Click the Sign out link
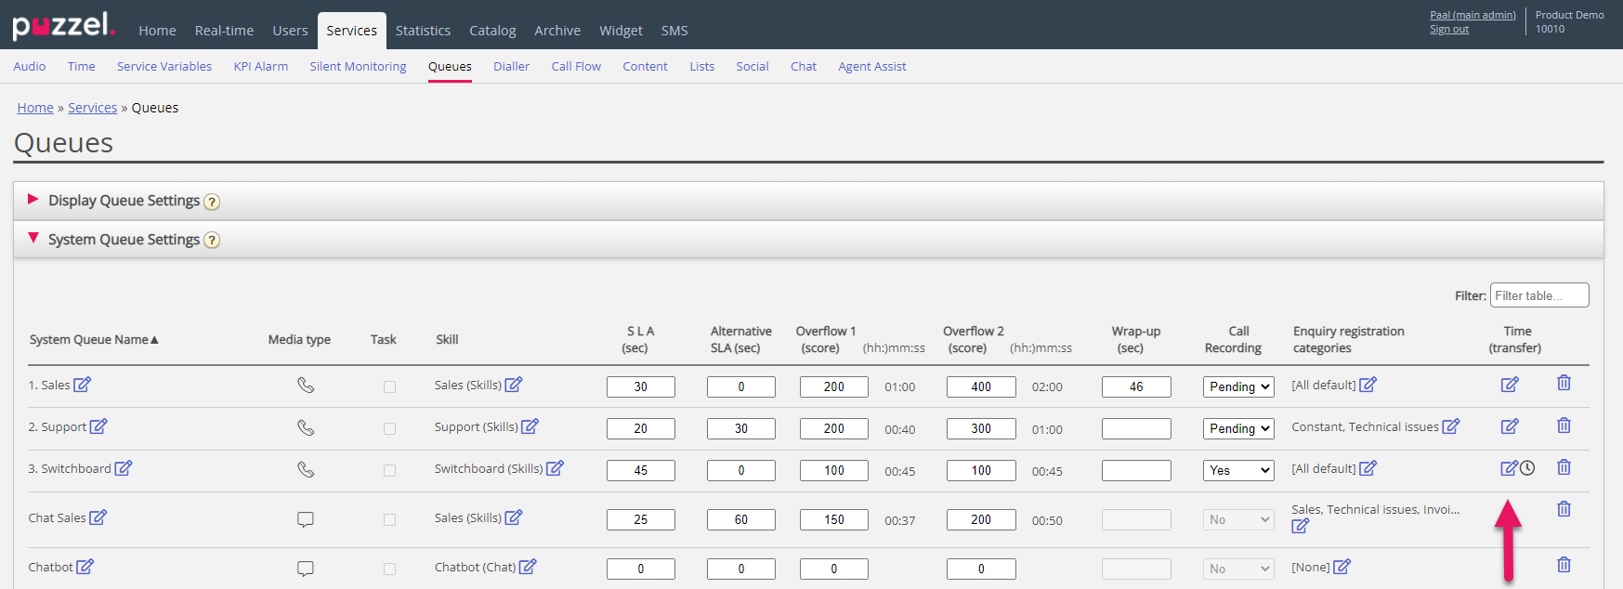Image resolution: width=1623 pixels, height=589 pixels. point(1448,30)
